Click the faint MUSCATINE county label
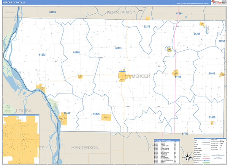Viewport: 228px width, 165px height. (10, 12)
